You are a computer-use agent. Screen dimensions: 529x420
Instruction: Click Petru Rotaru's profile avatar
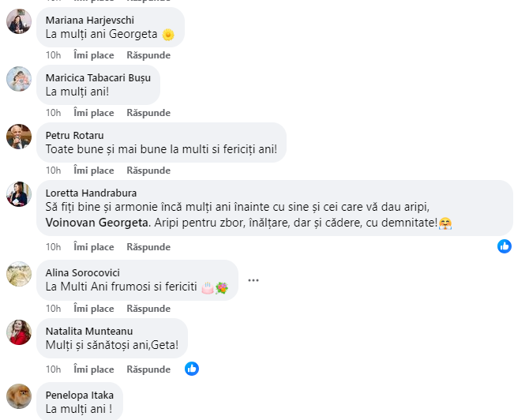tap(19, 137)
